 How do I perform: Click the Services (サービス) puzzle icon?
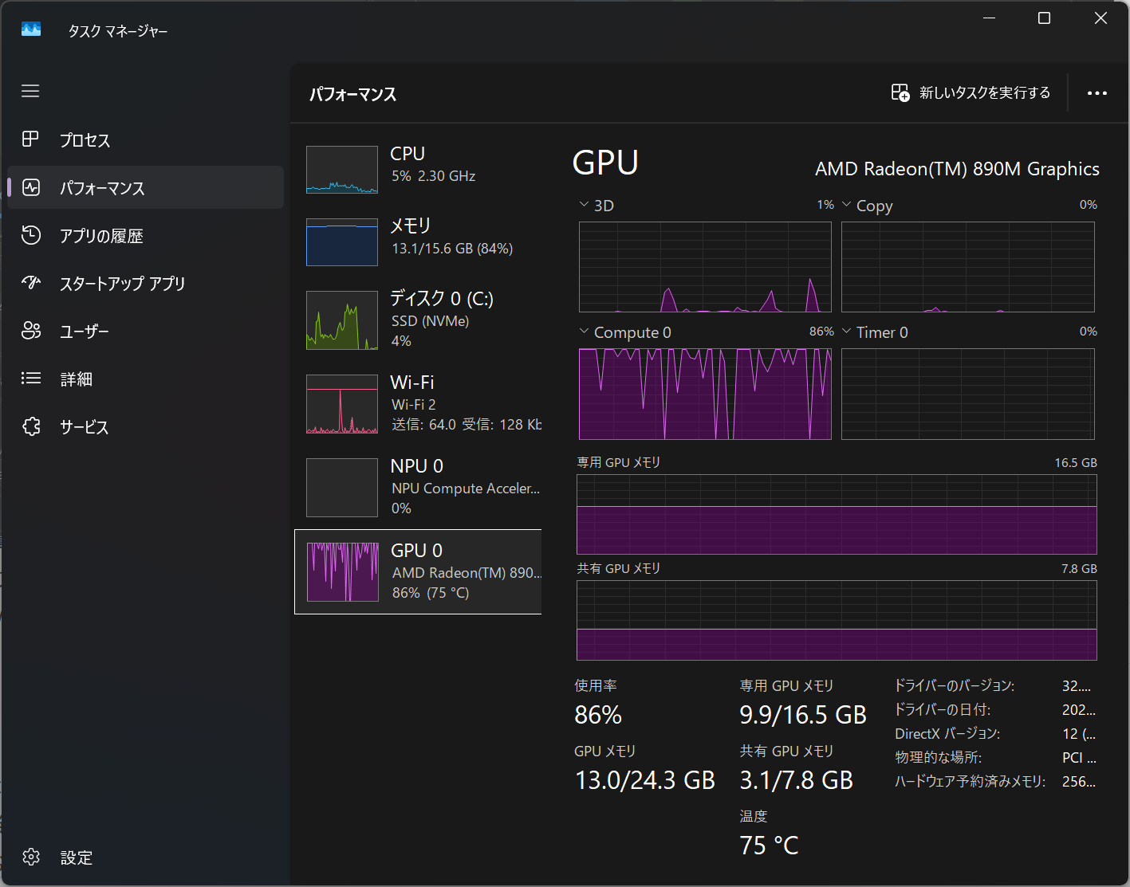pyautogui.click(x=30, y=426)
